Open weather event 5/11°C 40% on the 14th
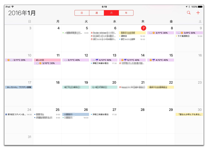This screenshot has width=208, height=150. point(132,60)
